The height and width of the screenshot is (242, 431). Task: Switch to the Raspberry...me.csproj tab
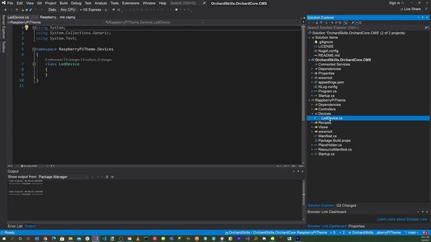click(57, 17)
